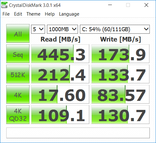Run all benchmarks with All button
Image resolution: width=156 pixels, height=143 pixels.
pos(18,33)
